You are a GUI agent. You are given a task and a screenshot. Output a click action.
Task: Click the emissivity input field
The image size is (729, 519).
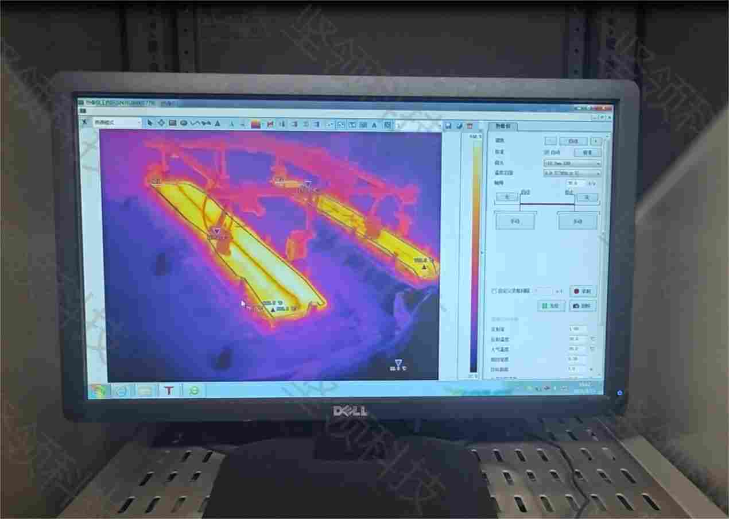[577, 329]
